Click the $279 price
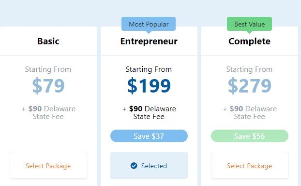 point(250,86)
